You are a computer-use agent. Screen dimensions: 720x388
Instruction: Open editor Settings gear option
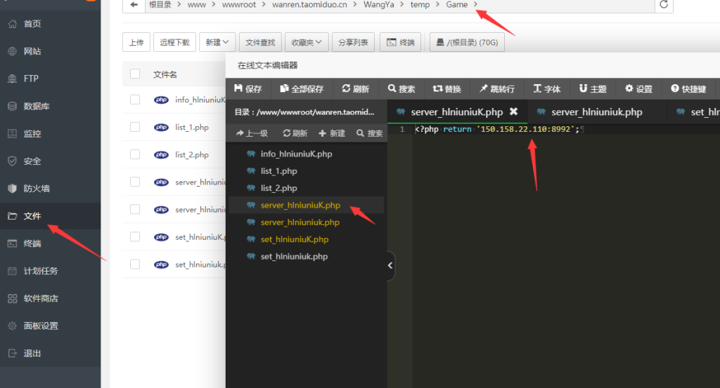[638, 89]
